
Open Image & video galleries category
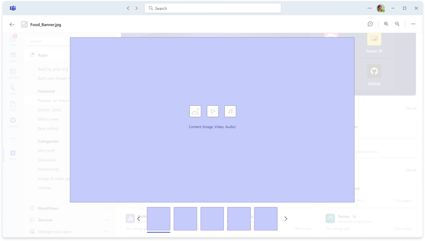pos(54,179)
